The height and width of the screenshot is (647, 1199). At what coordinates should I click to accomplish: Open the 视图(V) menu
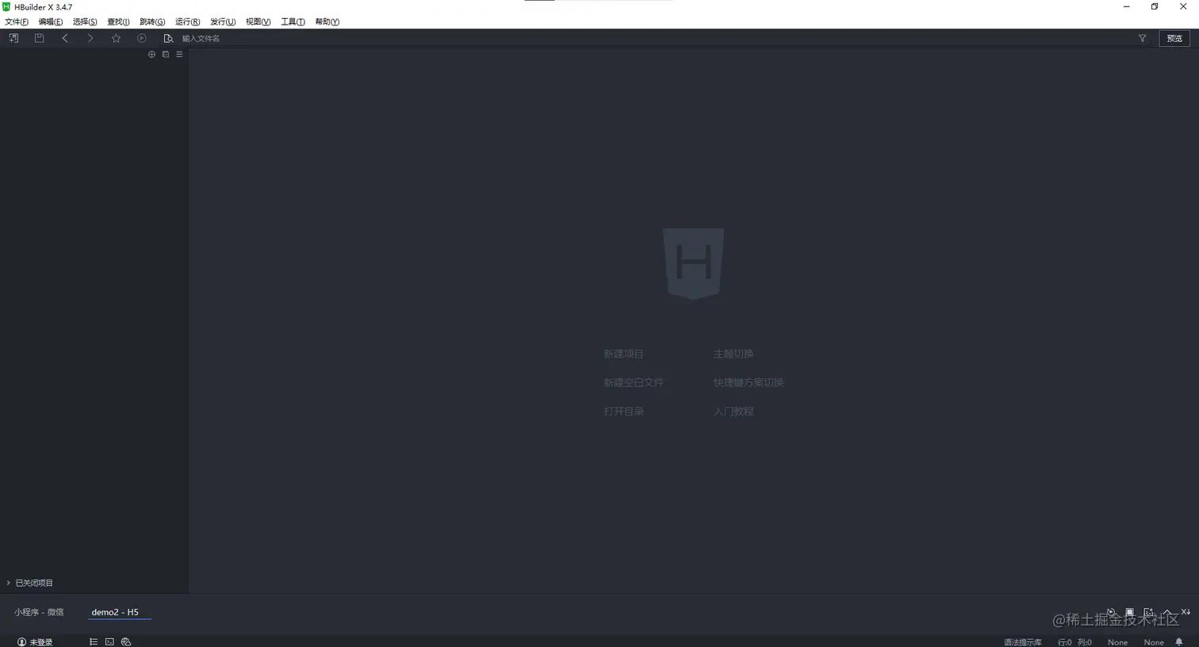click(x=258, y=22)
